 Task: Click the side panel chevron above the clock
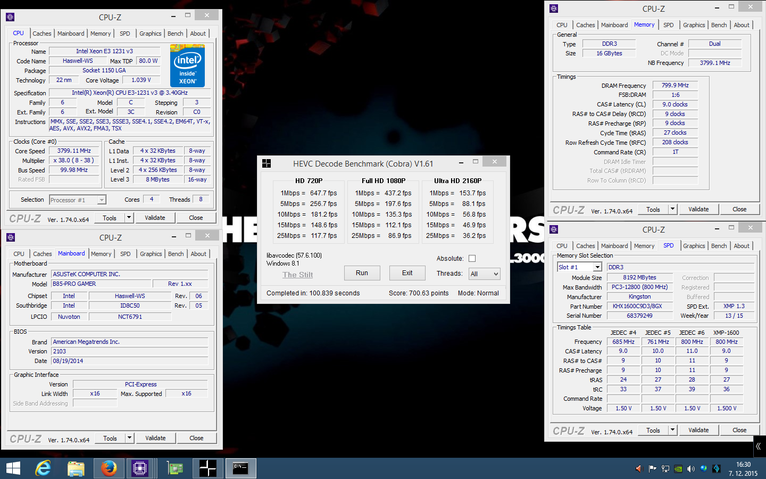(x=759, y=447)
